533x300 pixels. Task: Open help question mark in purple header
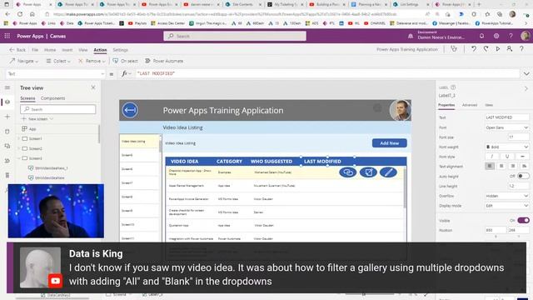pos(511,36)
